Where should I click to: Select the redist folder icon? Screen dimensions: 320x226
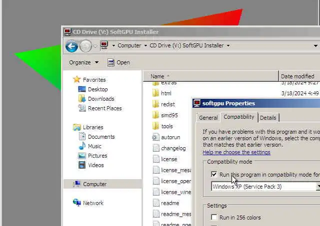155,104
